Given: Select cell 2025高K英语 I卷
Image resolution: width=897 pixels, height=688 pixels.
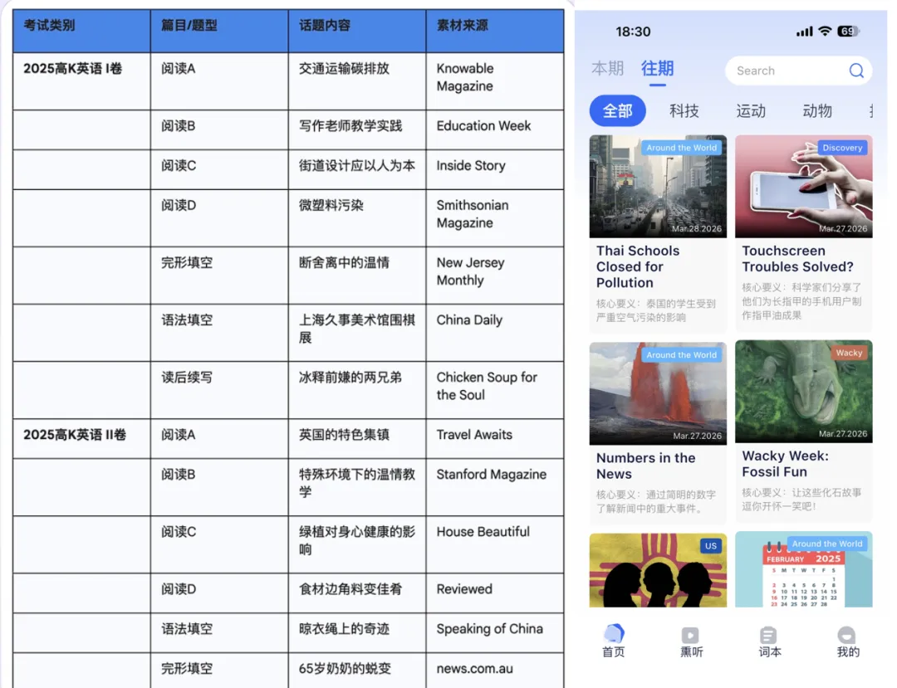Looking at the screenshot, I should 81,81.
